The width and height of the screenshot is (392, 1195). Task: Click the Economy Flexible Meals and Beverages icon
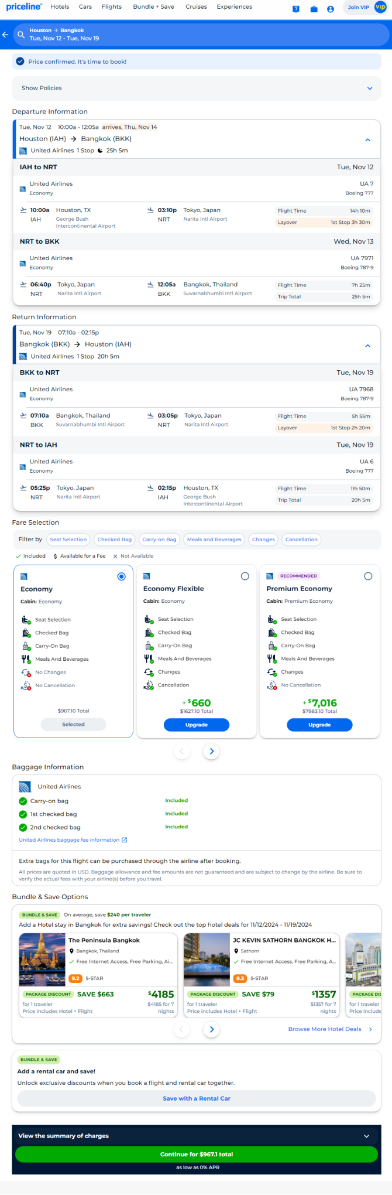point(149,658)
